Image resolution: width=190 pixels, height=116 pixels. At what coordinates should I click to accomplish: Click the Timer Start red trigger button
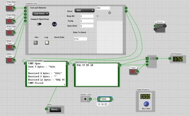tap(9, 8)
